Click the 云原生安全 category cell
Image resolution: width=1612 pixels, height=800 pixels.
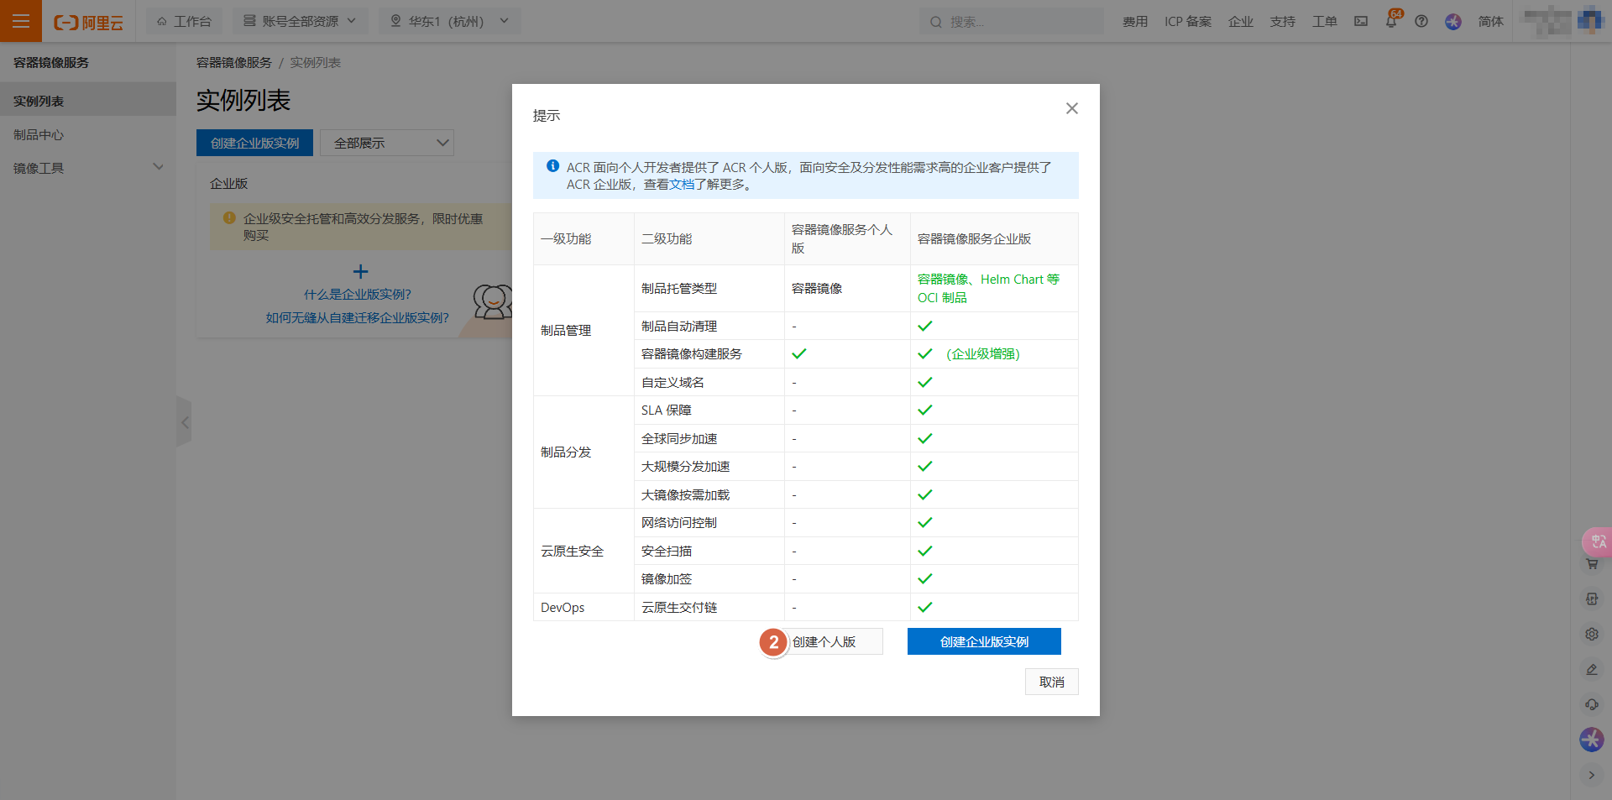point(584,551)
